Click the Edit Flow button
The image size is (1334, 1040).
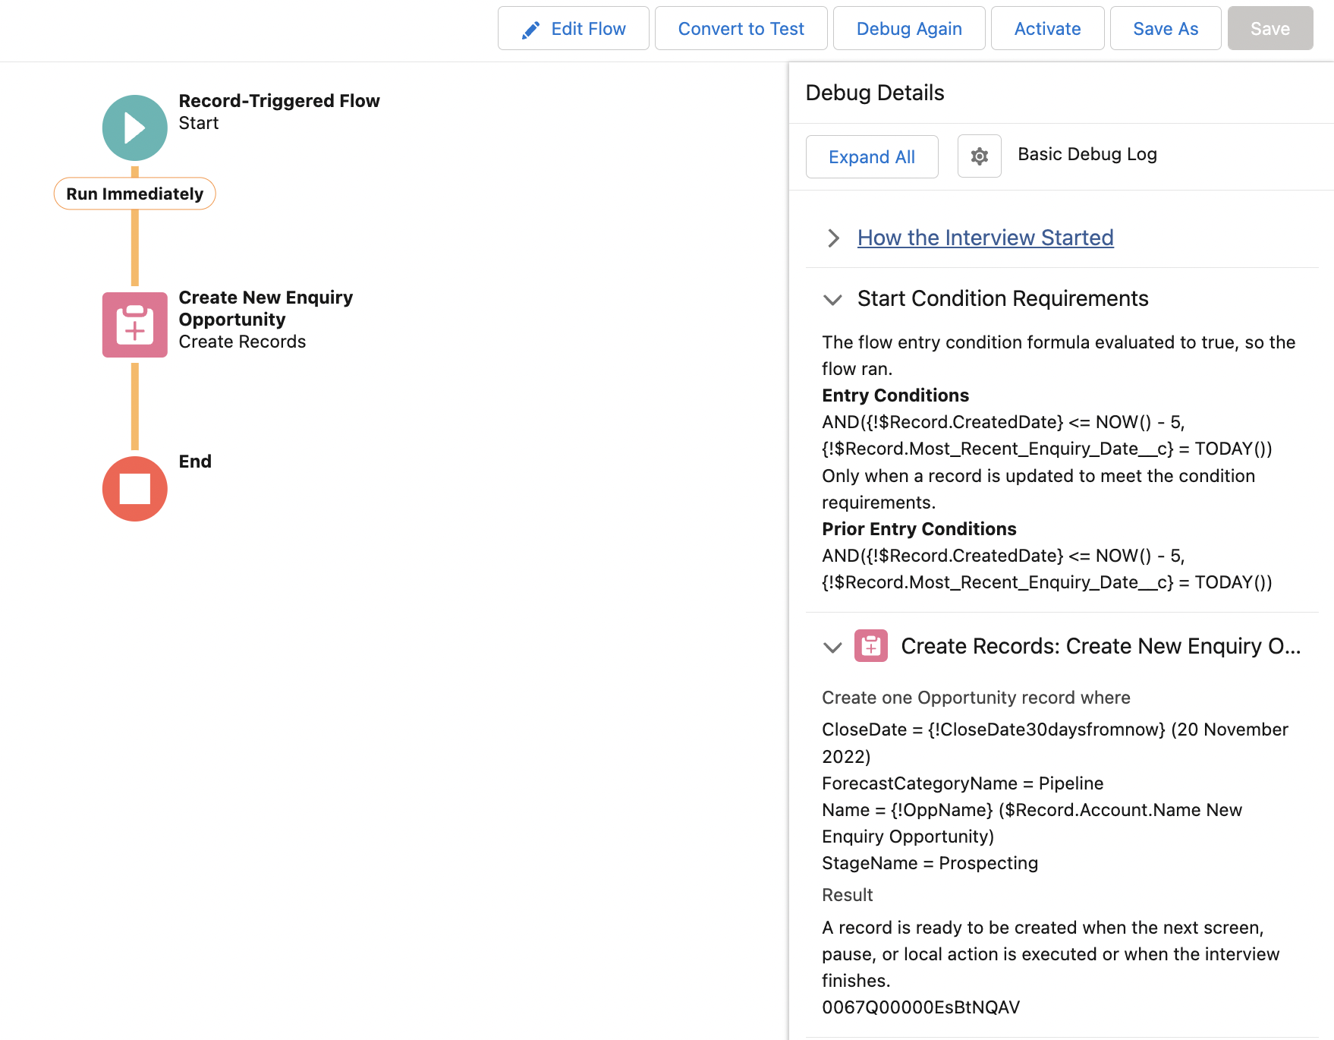(x=573, y=29)
